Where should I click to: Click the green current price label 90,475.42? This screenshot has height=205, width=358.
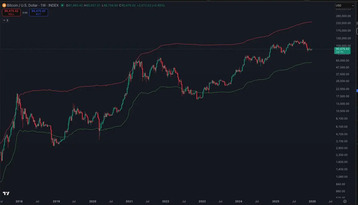(342, 50)
